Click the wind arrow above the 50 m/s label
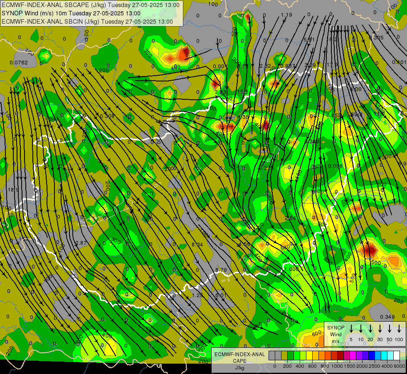The width and height of the screenshot is (407, 374). (x=390, y=329)
